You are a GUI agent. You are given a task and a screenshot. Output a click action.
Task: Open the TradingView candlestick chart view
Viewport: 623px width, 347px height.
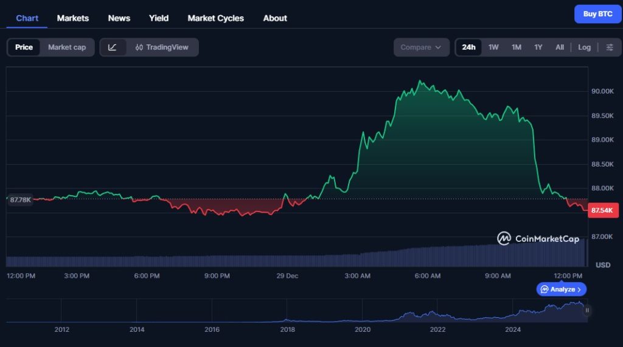pyautogui.click(x=162, y=47)
